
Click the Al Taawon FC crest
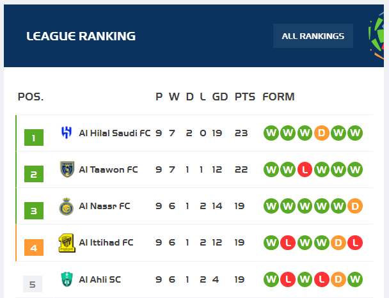[67, 169]
